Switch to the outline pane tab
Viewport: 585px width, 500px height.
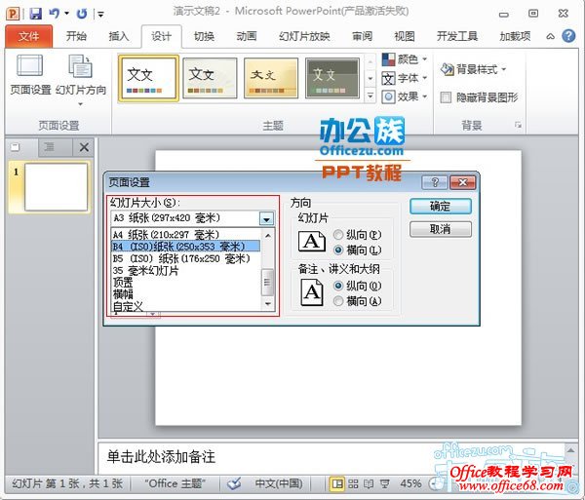click(50, 147)
